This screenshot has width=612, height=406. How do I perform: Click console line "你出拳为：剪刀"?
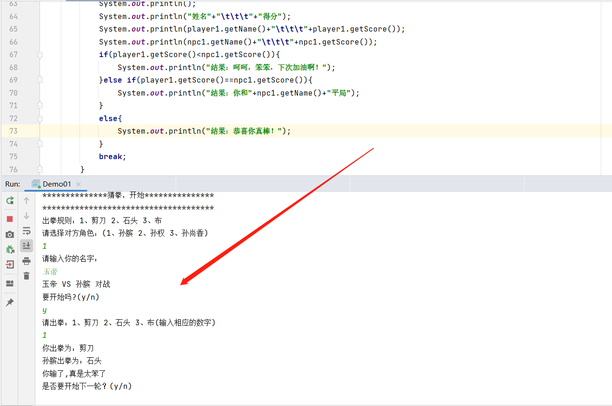click(x=68, y=348)
